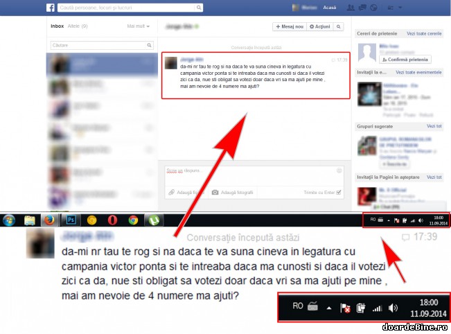Click the Confirmă prietenia button
Viewport: 451px width, 334px height.
[405, 60]
